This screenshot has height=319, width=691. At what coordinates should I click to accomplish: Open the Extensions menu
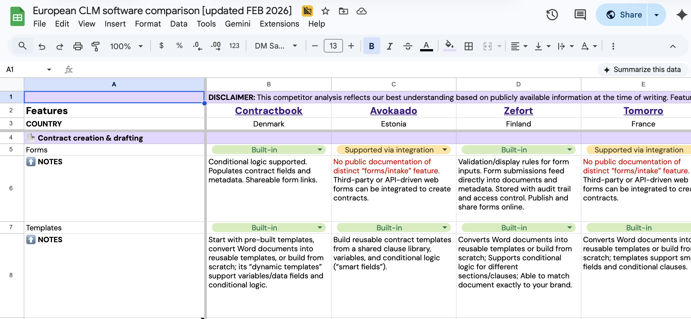tap(279, 24)
